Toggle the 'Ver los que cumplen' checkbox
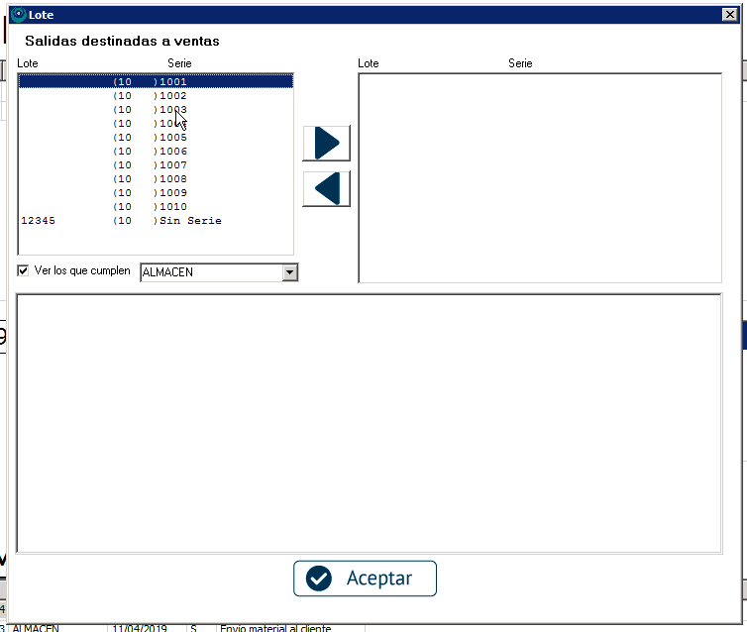747x632 pixels. click(x=24, y=270)
